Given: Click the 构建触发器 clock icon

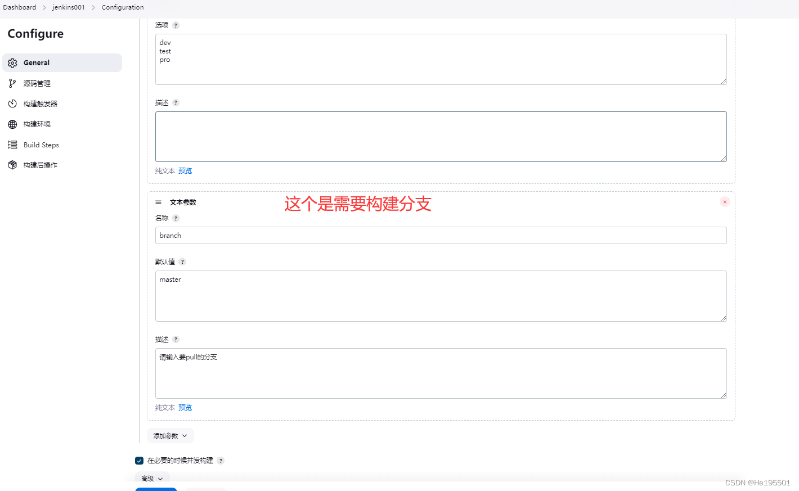Looking at the screenshot, I should click(12, 103).
